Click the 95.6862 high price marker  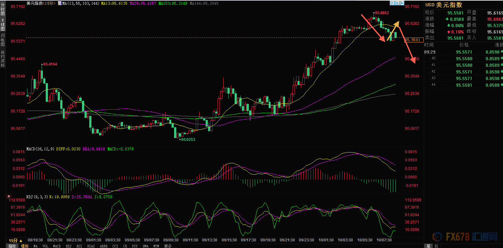pyautogui.click(x=382, y=13)
